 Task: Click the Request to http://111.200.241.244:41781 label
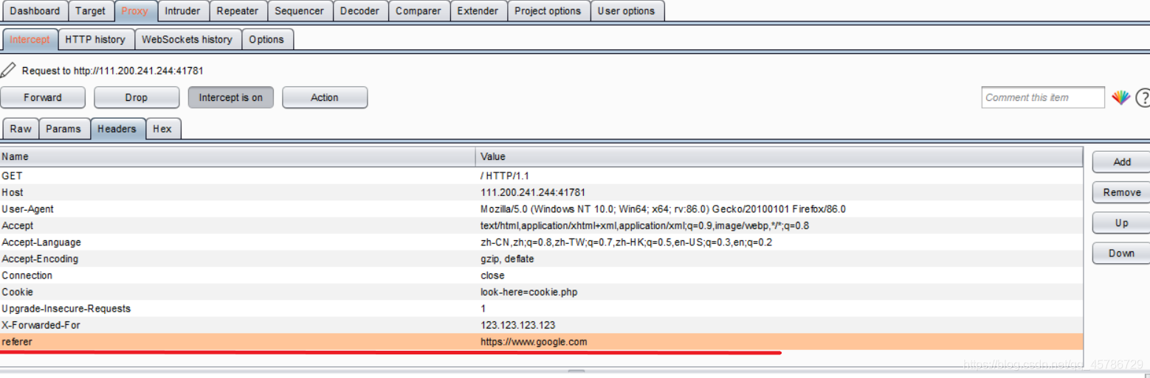tap(112, 71)
